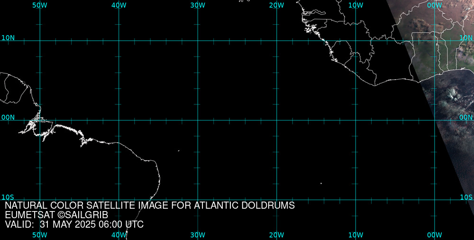Click the "VALID: 31 MAY 2025 06:00 UTC" timestamp

pyautogui.click(x=74, y=224)
